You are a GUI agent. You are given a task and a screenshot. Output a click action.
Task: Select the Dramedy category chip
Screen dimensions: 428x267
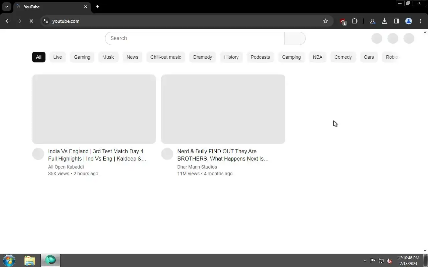tap(203, 57)
